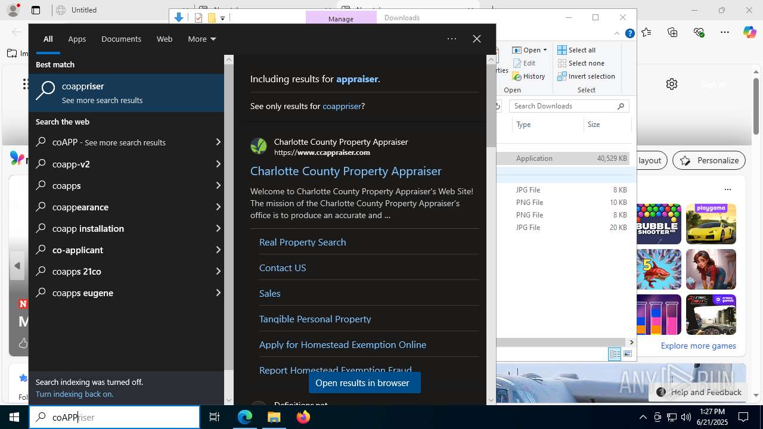Click the volume icon in system tray
Viewport: 763px width, 429px height.
686,417
